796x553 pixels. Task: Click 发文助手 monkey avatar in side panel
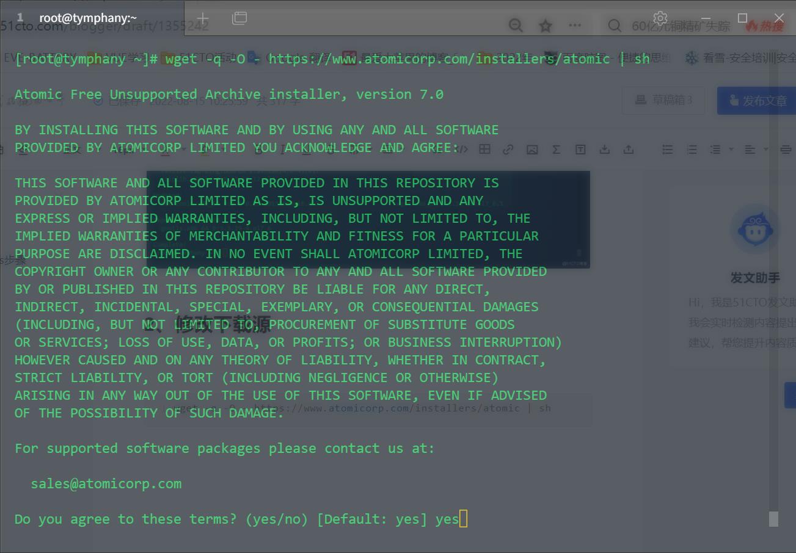(754, 229)
